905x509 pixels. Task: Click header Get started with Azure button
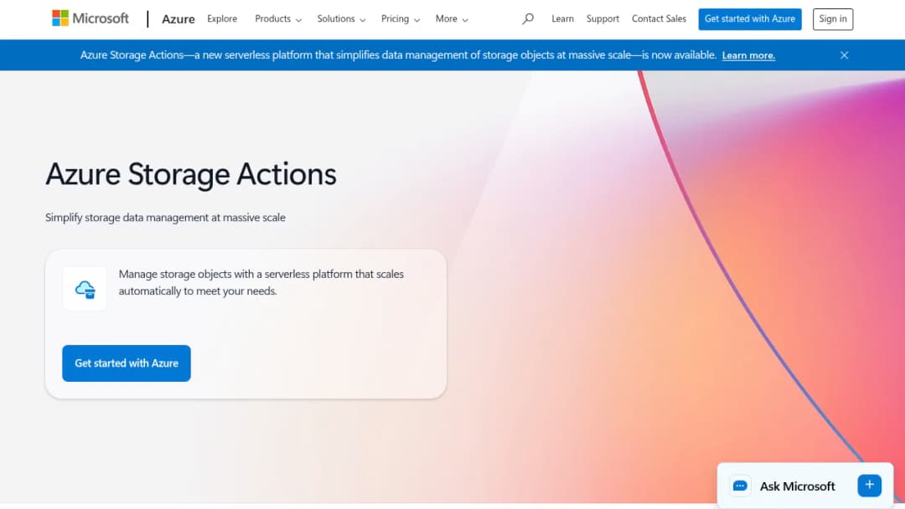click(750, 19)
